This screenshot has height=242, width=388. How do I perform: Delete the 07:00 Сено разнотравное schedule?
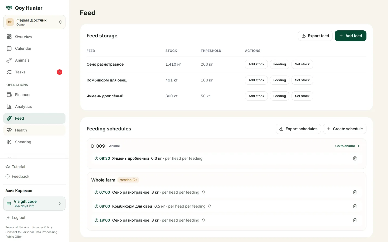355,192
